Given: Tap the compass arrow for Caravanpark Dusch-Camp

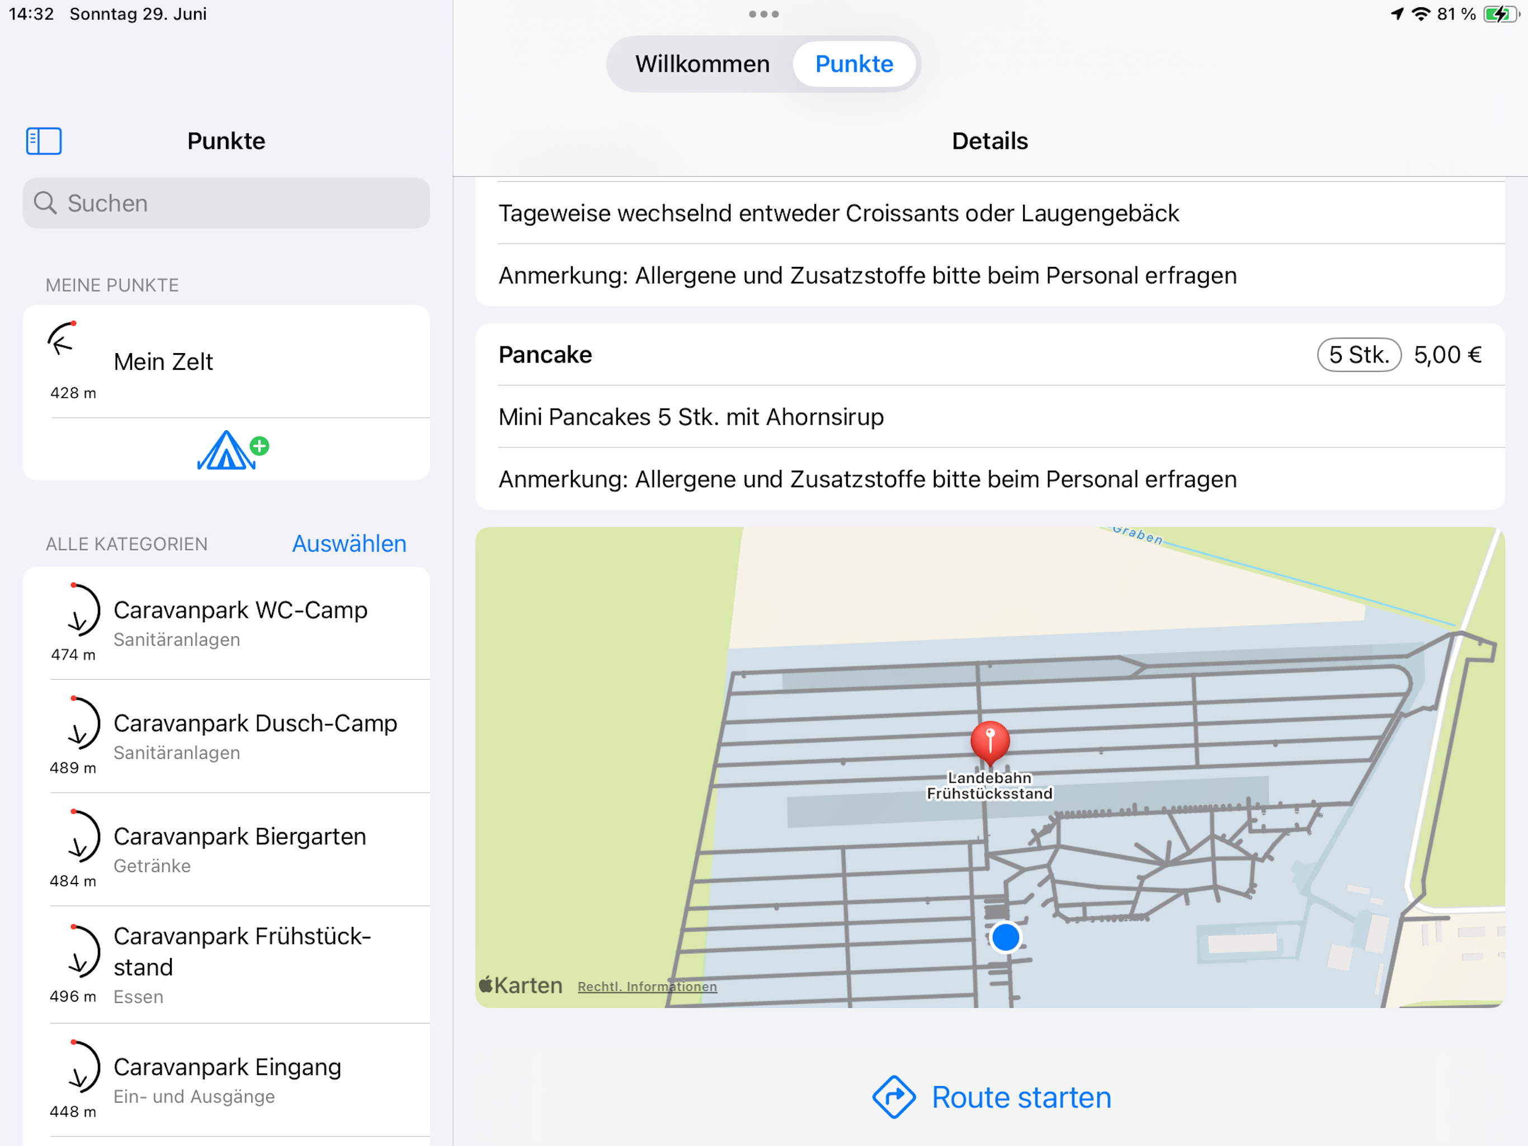Looking at the screenshot, I should 83,722.
